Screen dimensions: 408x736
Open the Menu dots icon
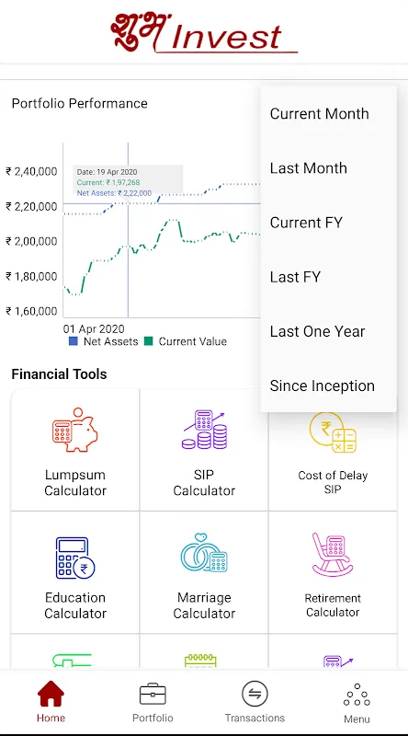point(357,703)
